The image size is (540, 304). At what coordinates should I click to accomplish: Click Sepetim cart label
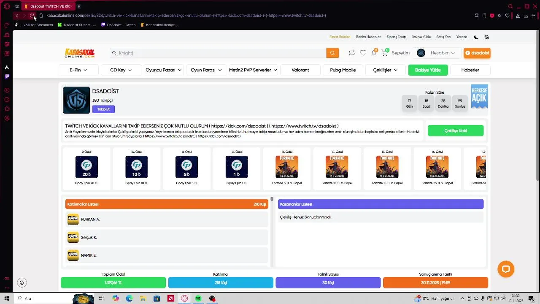tap(401, 53)
